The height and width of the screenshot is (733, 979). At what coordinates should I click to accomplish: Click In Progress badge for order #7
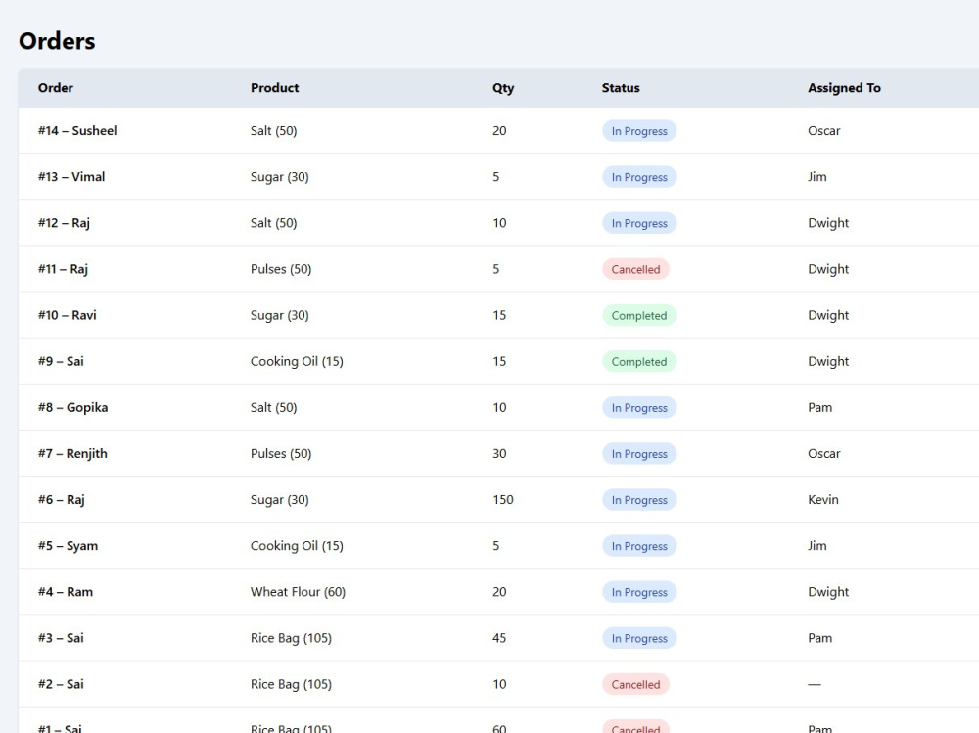[639, 454]
